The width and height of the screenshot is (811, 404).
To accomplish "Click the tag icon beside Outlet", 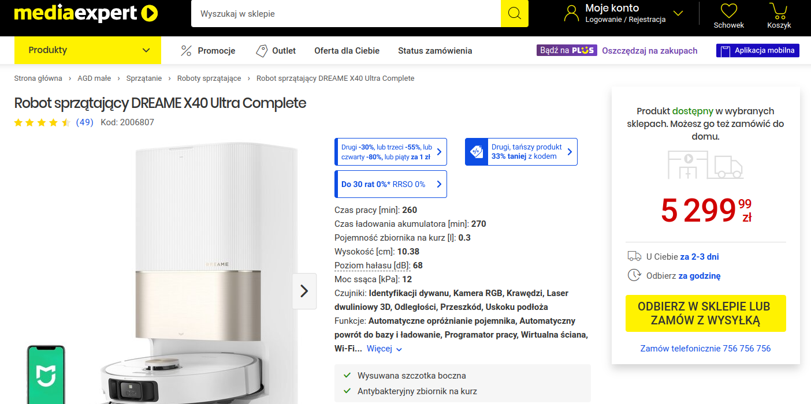I will [262, 51].
